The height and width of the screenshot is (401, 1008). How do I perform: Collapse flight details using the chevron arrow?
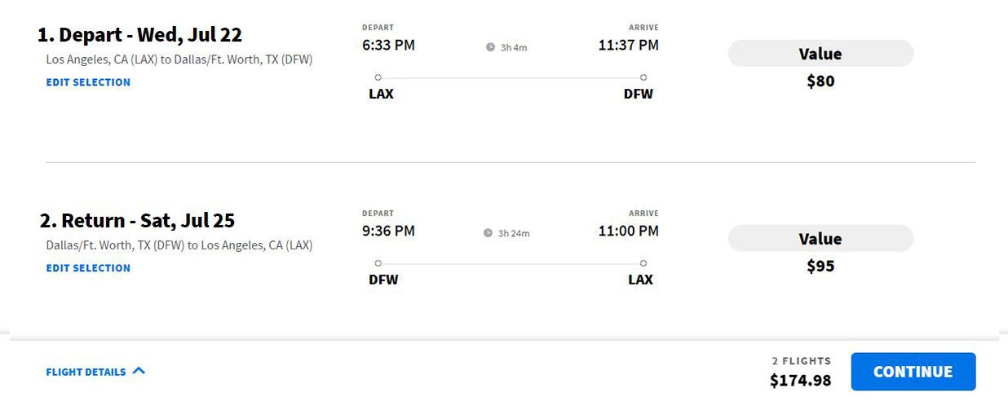(x=139, y=371)
